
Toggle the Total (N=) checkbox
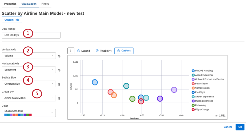tap(97, 51)
